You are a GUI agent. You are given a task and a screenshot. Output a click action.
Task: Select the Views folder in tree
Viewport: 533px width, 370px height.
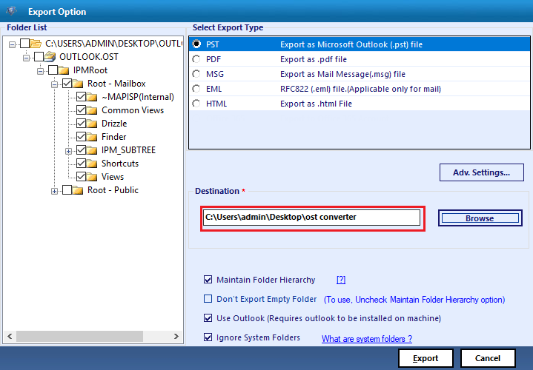(x=113, y=177)
